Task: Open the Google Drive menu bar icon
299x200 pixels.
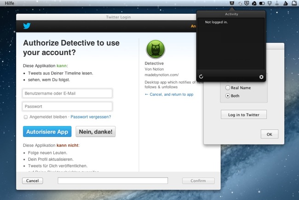Action: pos(254,3)
